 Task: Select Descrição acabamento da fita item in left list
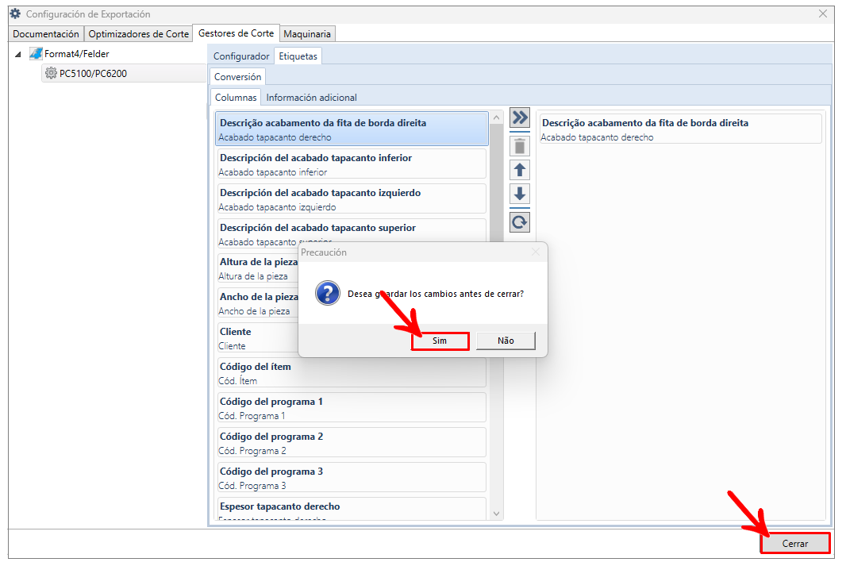(x=352, y=129)
